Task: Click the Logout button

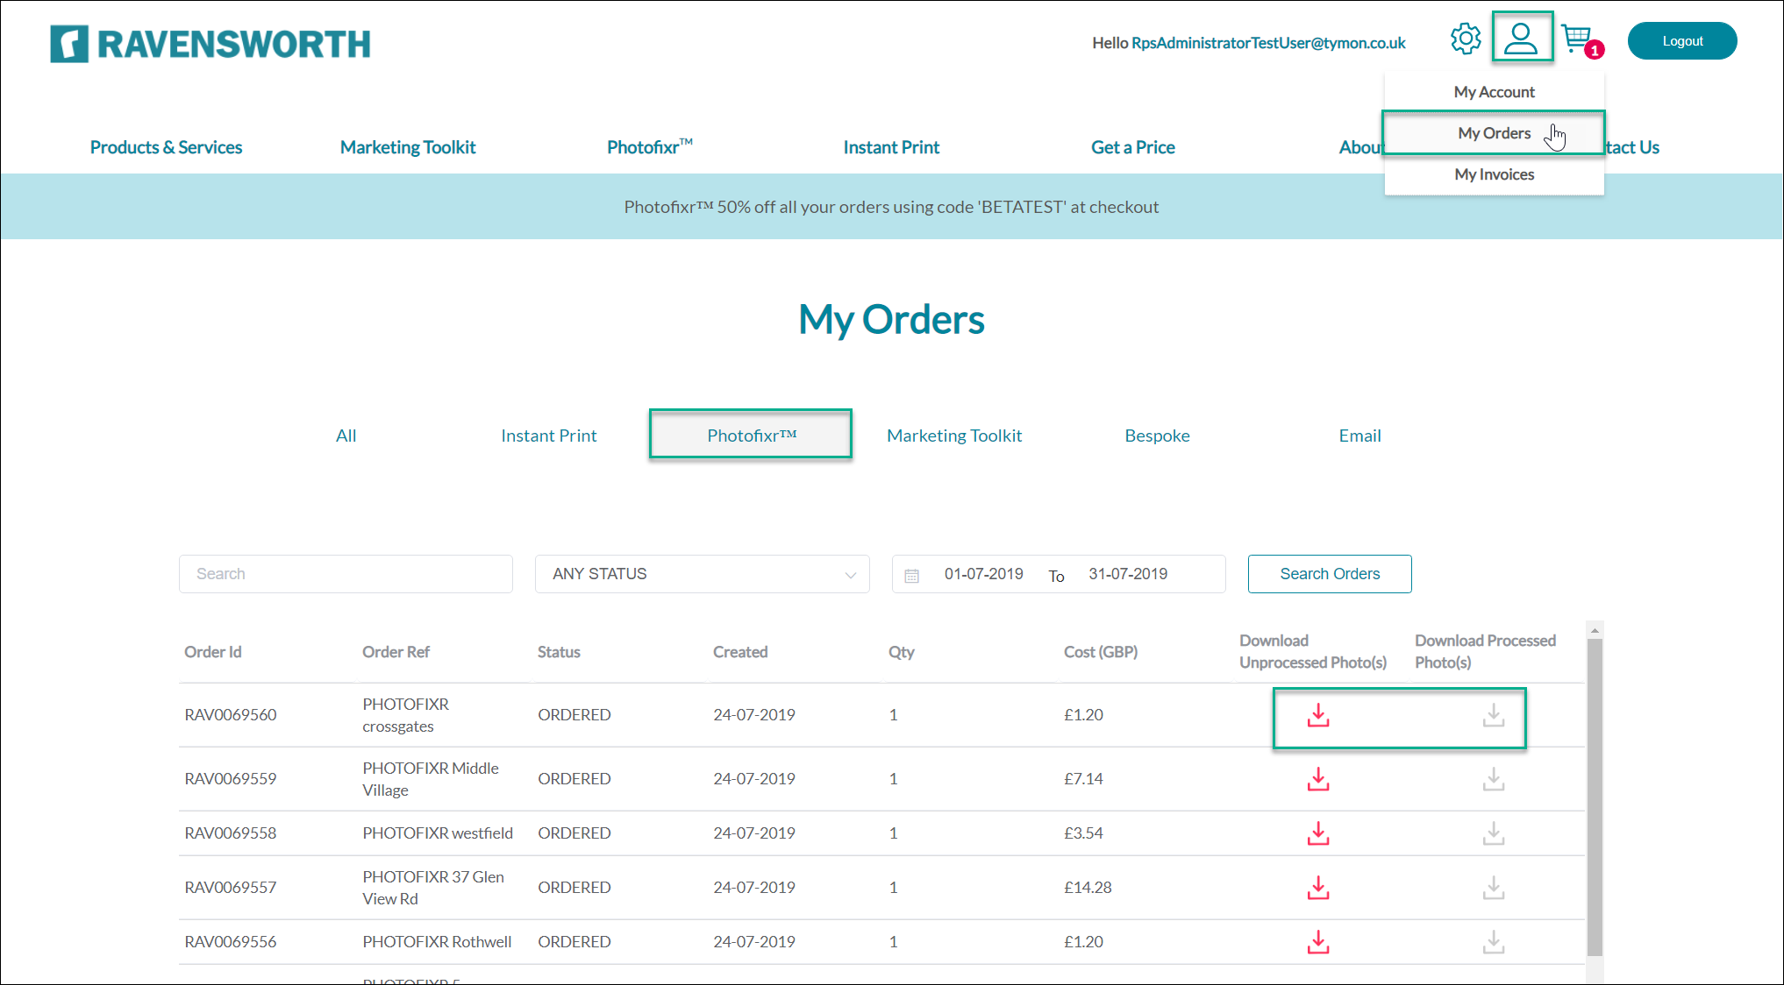Action: (1681, 41)
